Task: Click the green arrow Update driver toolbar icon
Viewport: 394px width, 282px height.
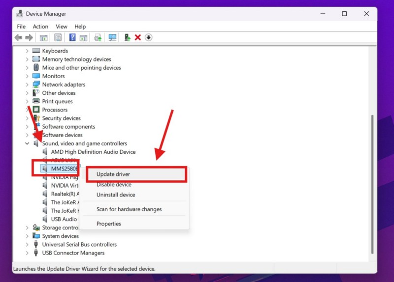Action: [127, 38]
